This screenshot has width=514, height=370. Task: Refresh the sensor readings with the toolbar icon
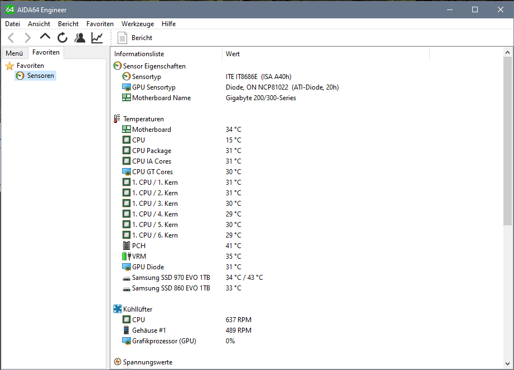coord(62,38)
